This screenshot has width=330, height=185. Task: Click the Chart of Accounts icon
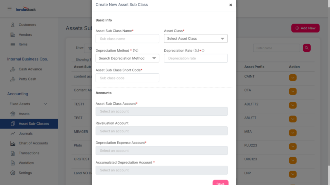click(x=13, y=143)
